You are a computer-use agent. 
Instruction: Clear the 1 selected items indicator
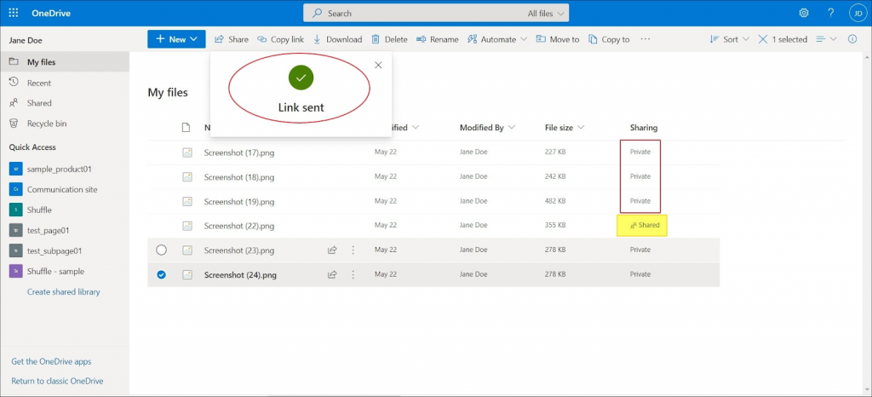pyautogui.click(x=763, y=39)
